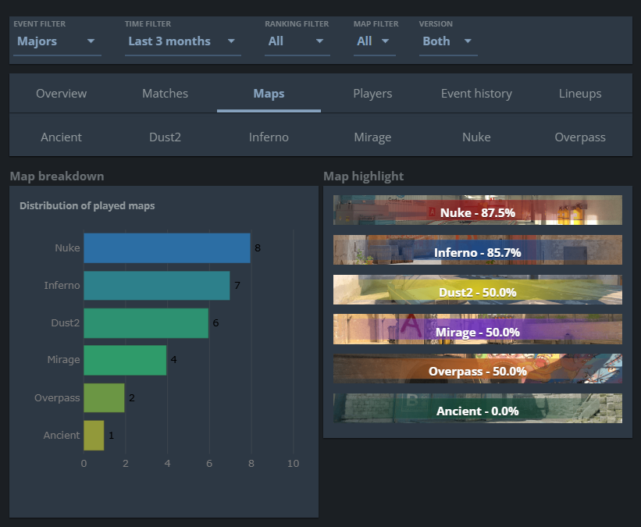Image resolution: width=641 pixels, height=527 pixels.
Task: Click the Ancient bar with value 1
Action: tap(94, 436)
